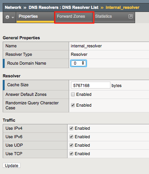Image resolution: width=149 pixels, height=174 pixels.
Task: Uncheck Randomize Query Character Case
Action: coord(73,105)
